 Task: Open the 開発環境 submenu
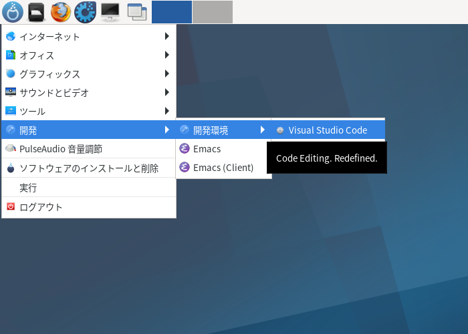tap(224, 130)
